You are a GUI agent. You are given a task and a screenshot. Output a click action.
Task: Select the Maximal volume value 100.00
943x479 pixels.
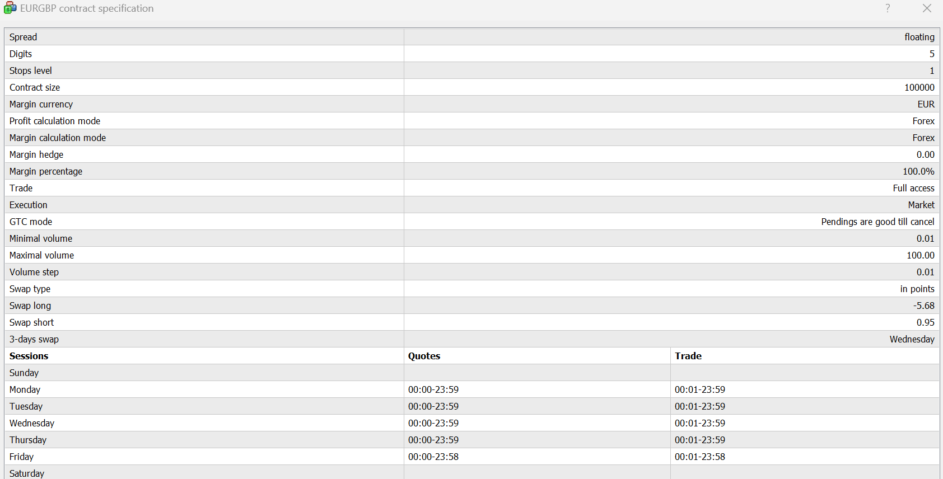pos(920,255)
